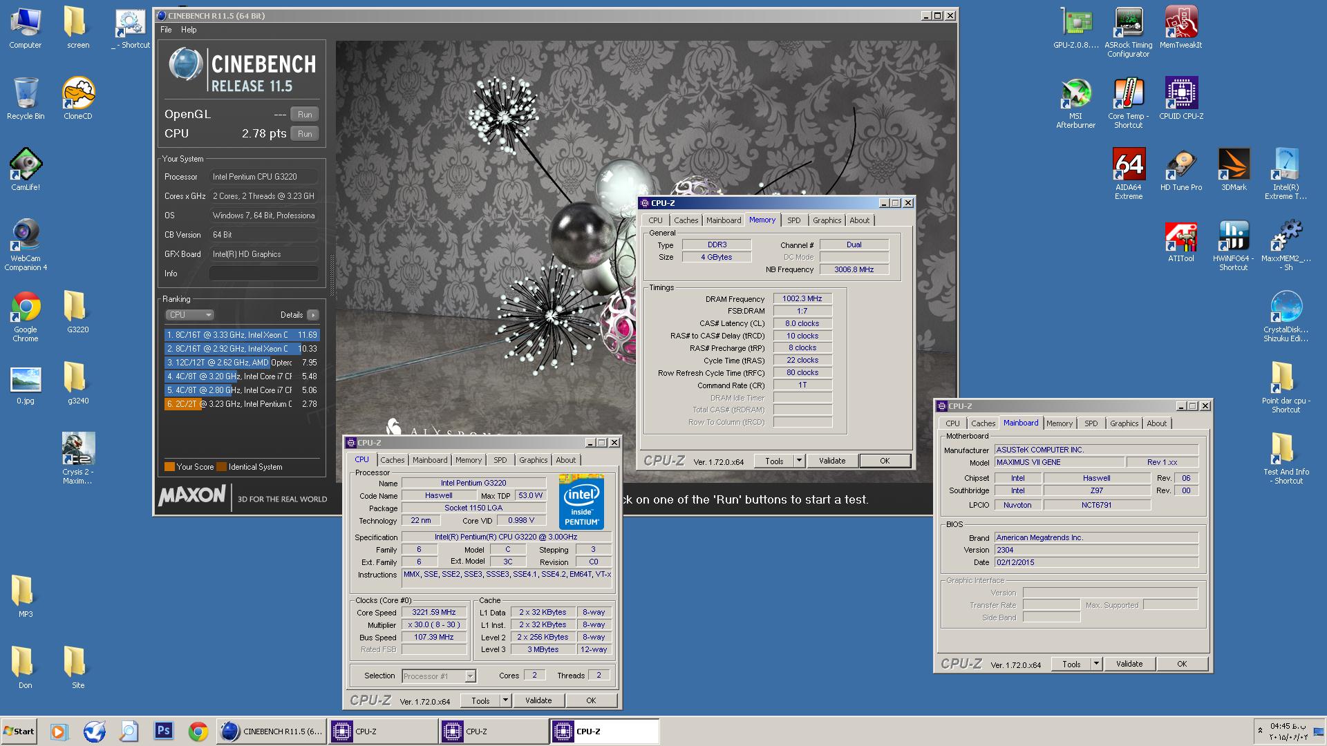Viewport: 1327px width, 746px height.
Task: Select Memory tab in Mainboard window
Action: (x=1060, y=423)
